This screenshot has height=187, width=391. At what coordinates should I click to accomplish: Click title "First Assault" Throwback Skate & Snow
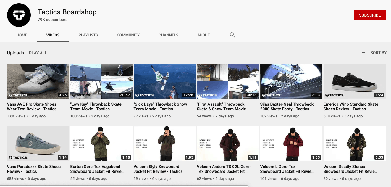point(224,107)
